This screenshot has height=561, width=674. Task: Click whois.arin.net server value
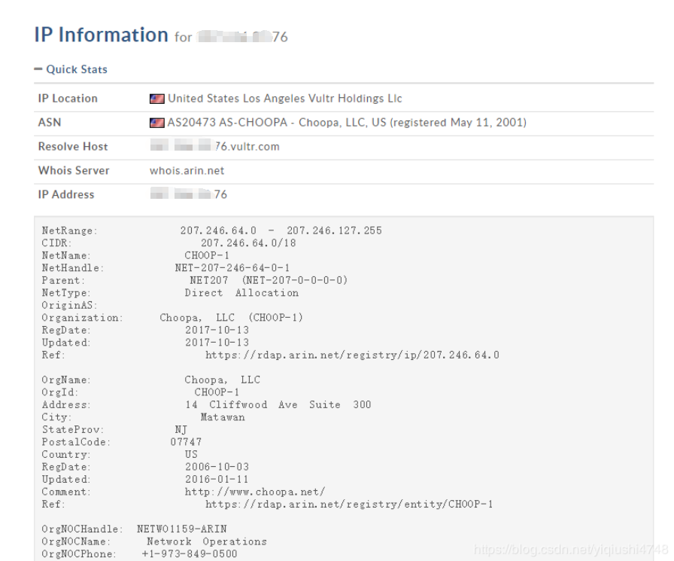tap(187, 171)
